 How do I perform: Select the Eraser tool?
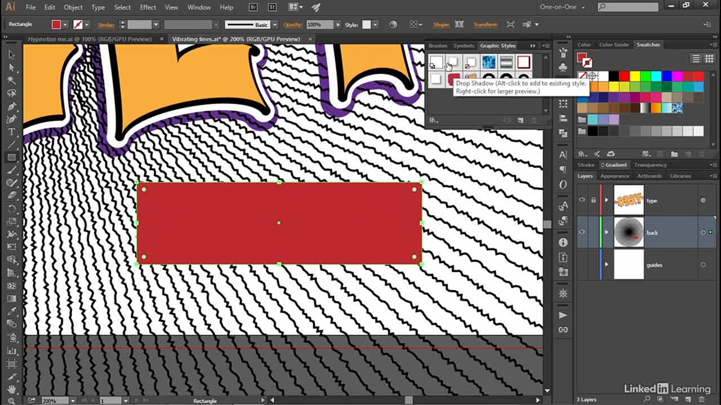[11, 196]
